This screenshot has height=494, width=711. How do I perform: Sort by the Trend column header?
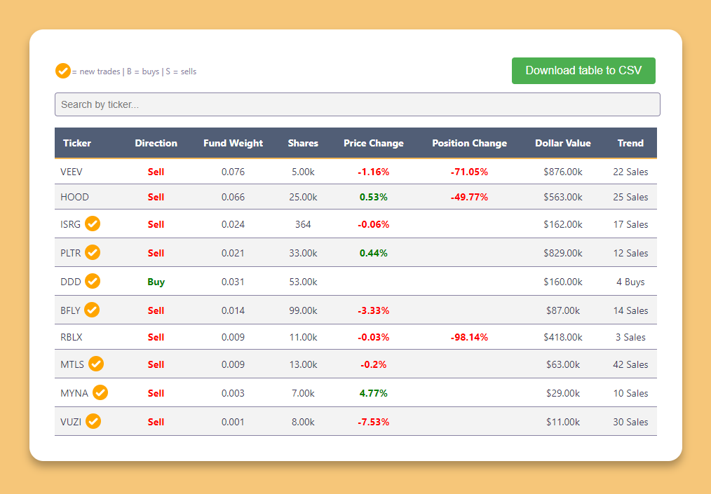pyautogui.click(x=630, y=143)
